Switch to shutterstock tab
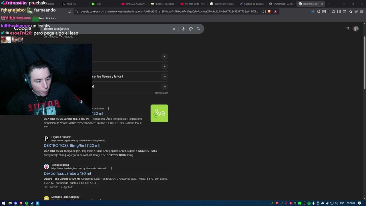 [281, 4]
